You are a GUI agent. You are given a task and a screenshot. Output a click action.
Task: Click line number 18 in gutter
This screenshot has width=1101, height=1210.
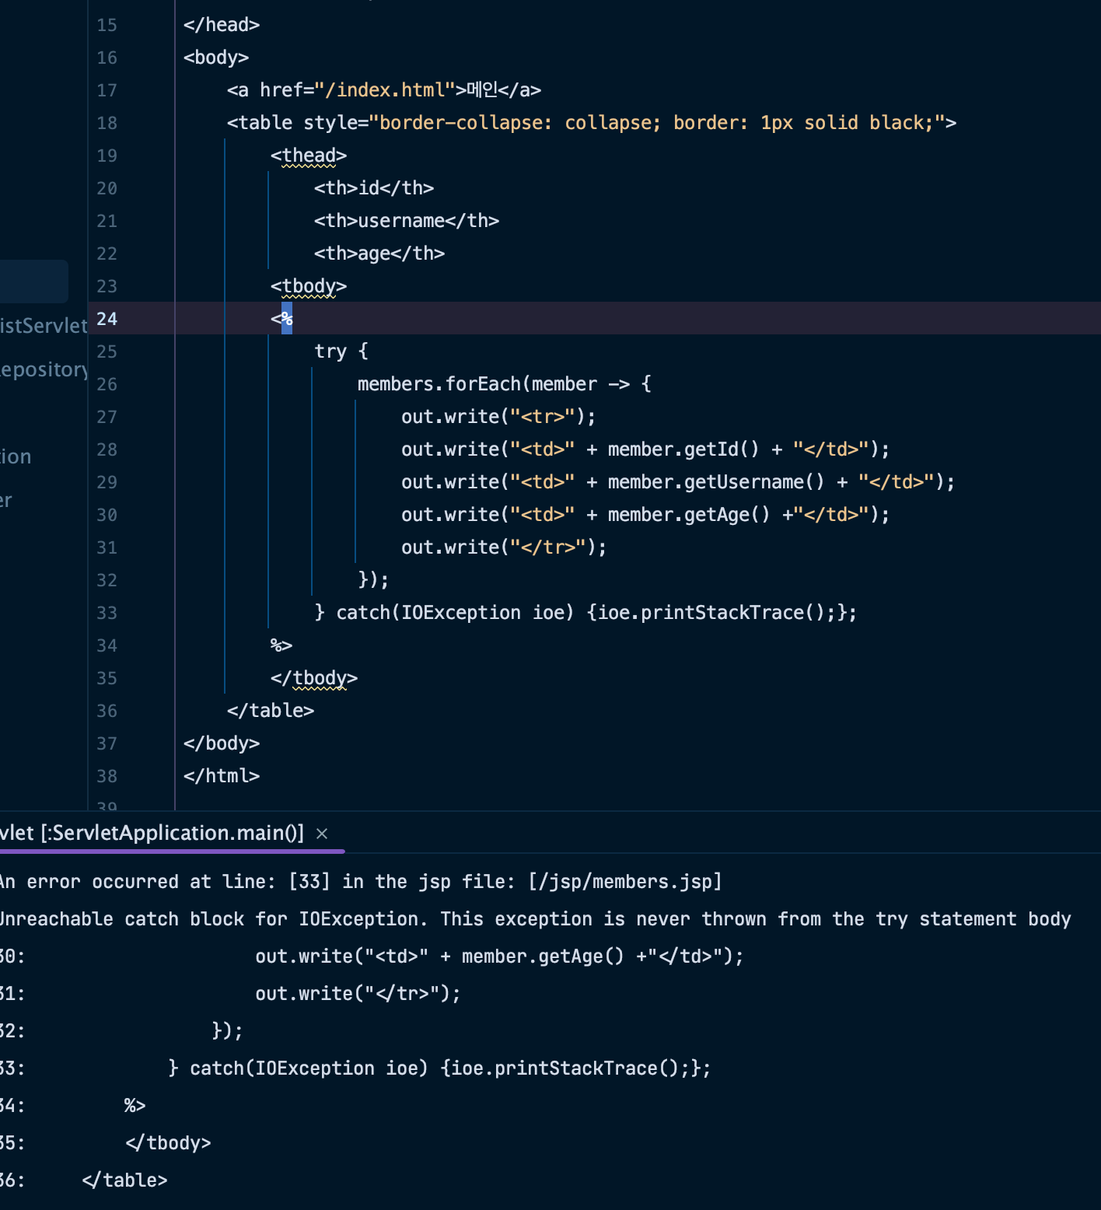click(x=107, y=123)
